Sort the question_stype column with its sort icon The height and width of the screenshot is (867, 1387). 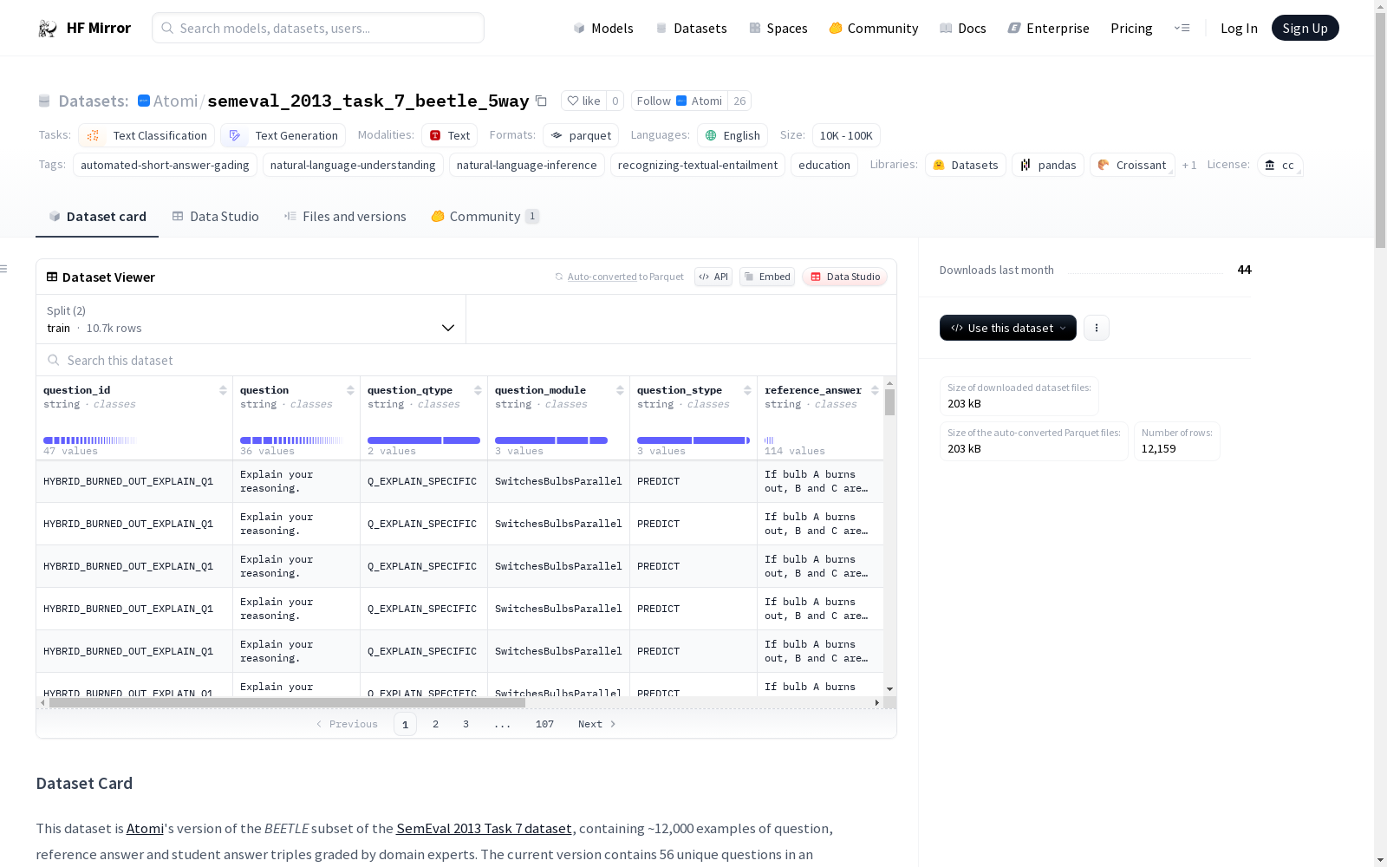pos(747,390)
